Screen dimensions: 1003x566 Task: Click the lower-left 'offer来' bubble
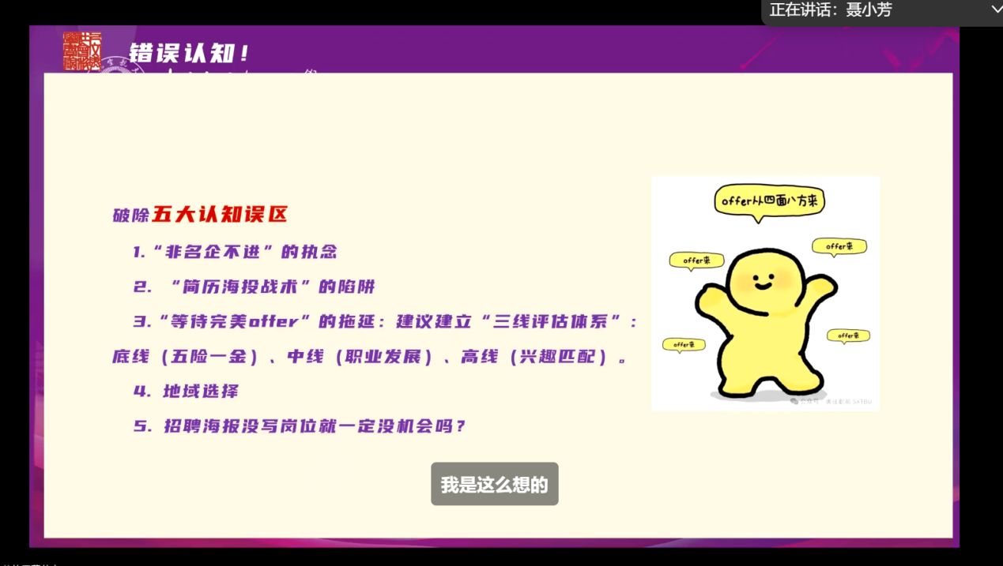(684, 344)
